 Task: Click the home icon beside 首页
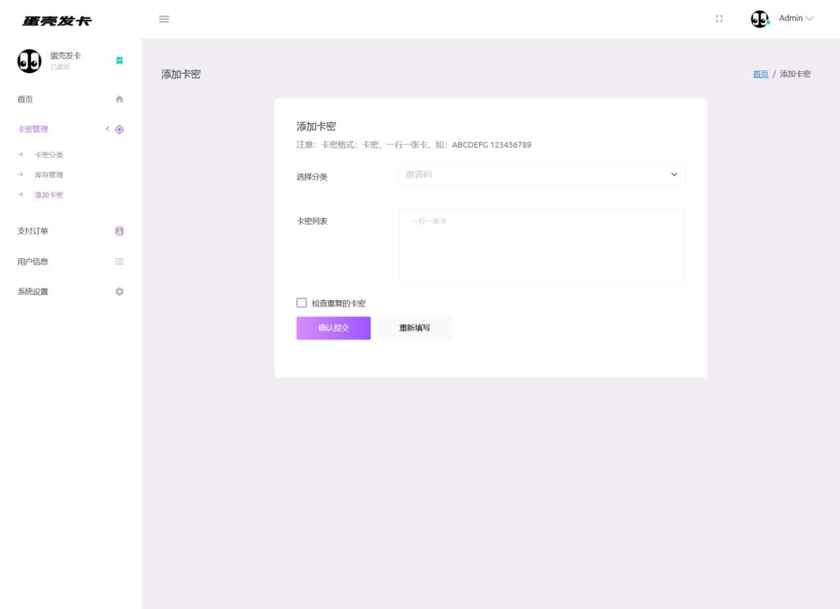(x=119, y=99)
